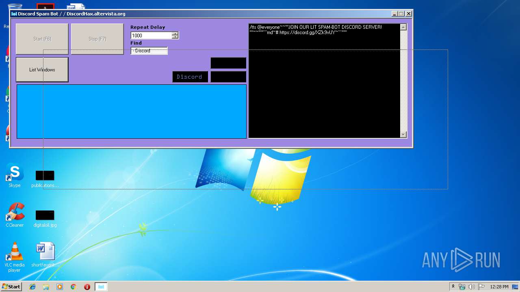Select the shortfavorit Word document icon
The image size is (520, 292).
click(x=45, y=255)
